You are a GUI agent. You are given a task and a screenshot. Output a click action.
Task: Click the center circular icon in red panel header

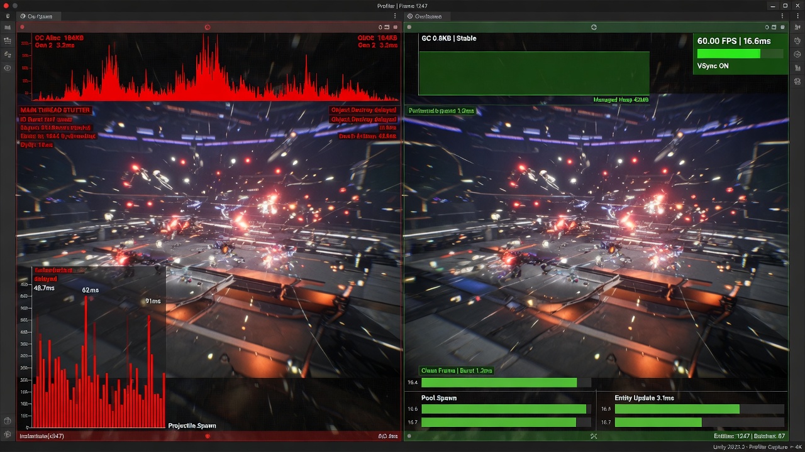pyautogui.click(x=208, y=27)
